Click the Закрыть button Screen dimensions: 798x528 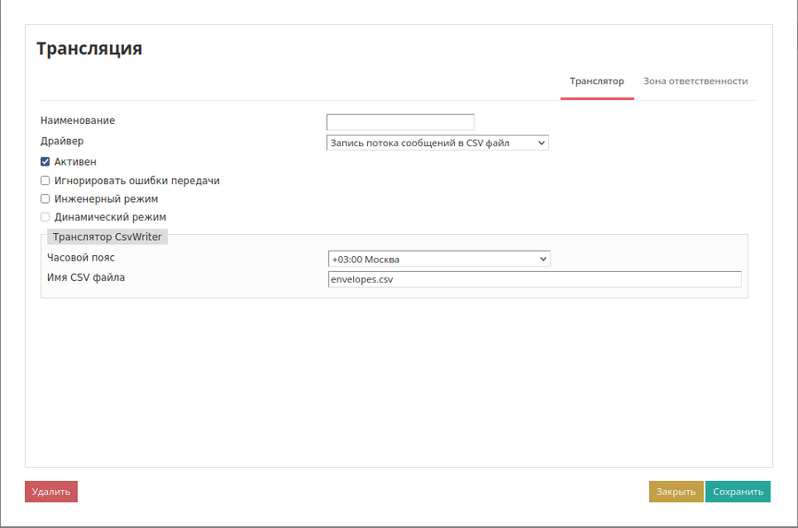pos(676,492)
